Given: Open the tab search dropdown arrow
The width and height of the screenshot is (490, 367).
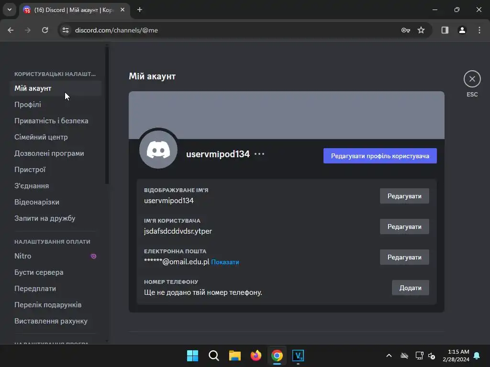Looking at the screenshot, I should tap(10, 10).
